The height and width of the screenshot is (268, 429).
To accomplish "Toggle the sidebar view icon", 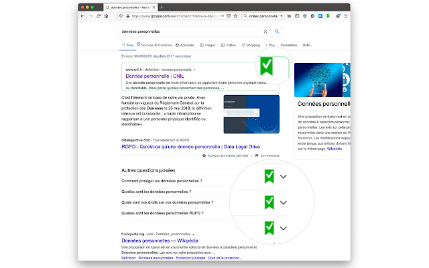I will pos(297,16).
